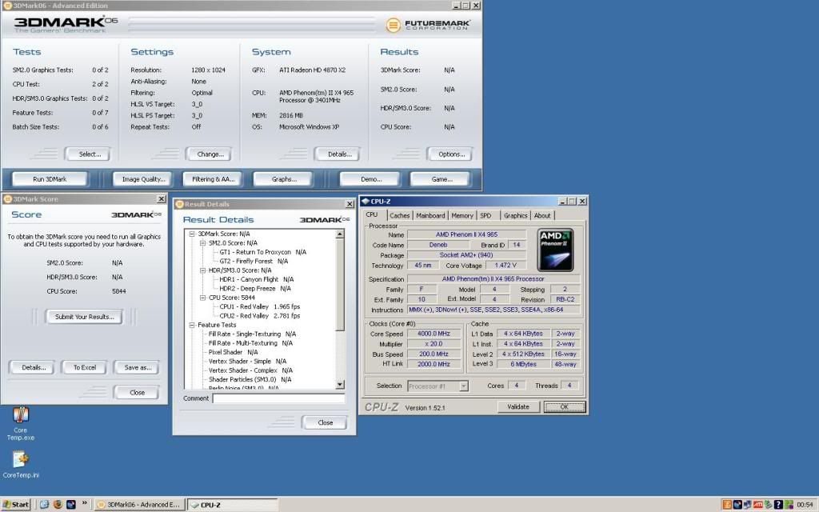Open the CoreTemp.exe desktop icon
The height and width of the screenshot is (512, 819).
point(21,416)
